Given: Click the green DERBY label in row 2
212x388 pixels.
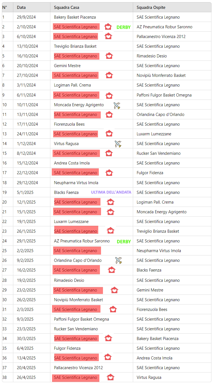Looking at the screenshot, I should [x=123, y=27].
